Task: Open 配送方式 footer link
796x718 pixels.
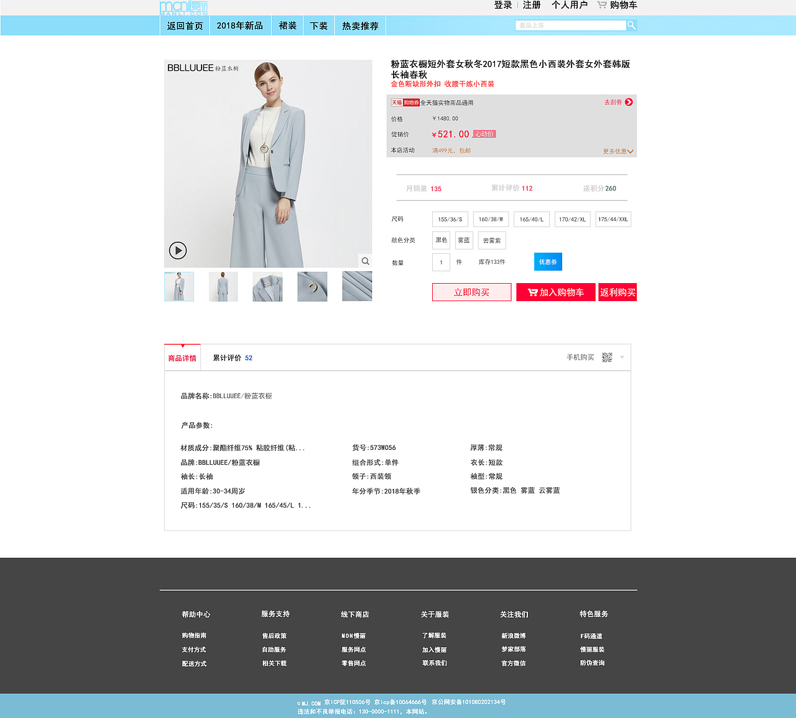Action: coord(194,664)
